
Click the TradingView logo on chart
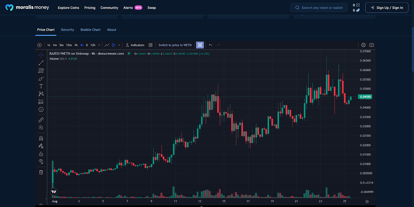(x=54, y=192)
